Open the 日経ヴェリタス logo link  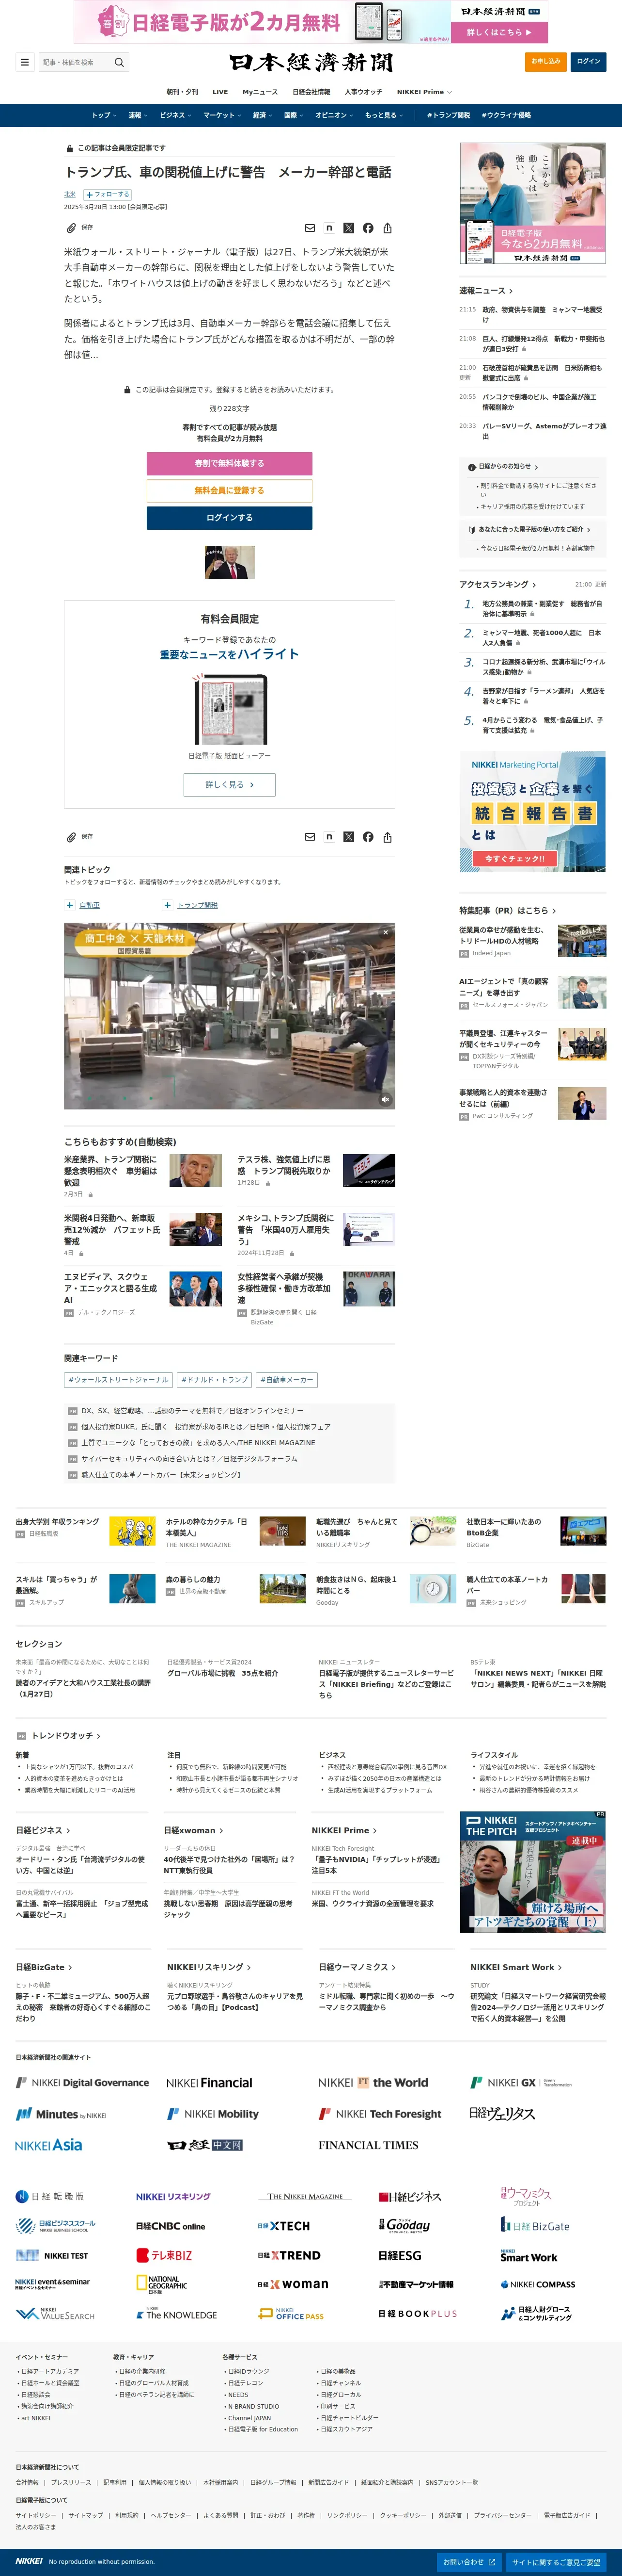(x=502, y=2113)
